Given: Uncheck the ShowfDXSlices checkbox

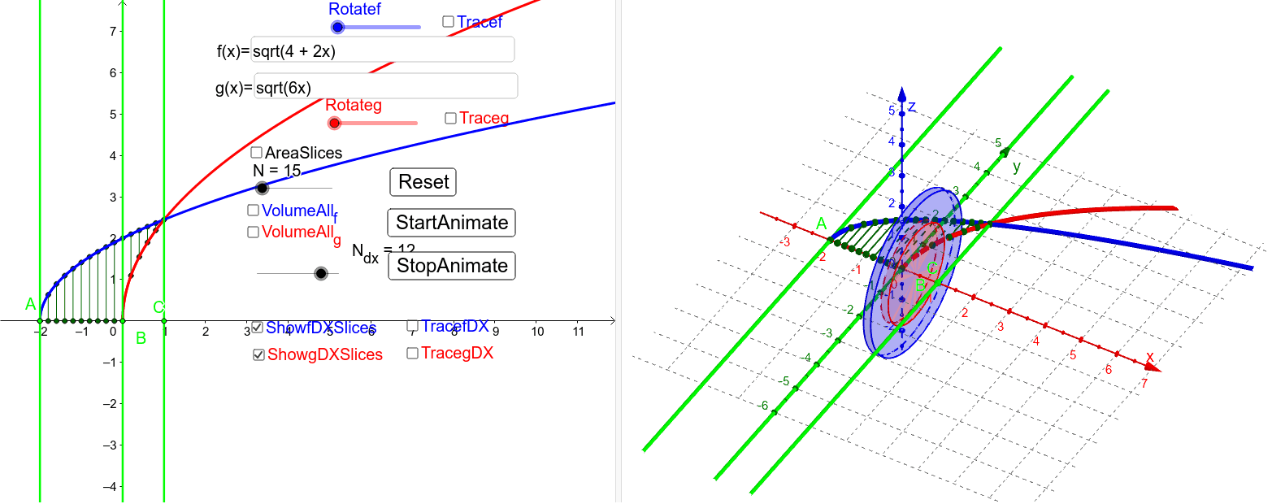Looking at the screenshot, I should [258, 328].
